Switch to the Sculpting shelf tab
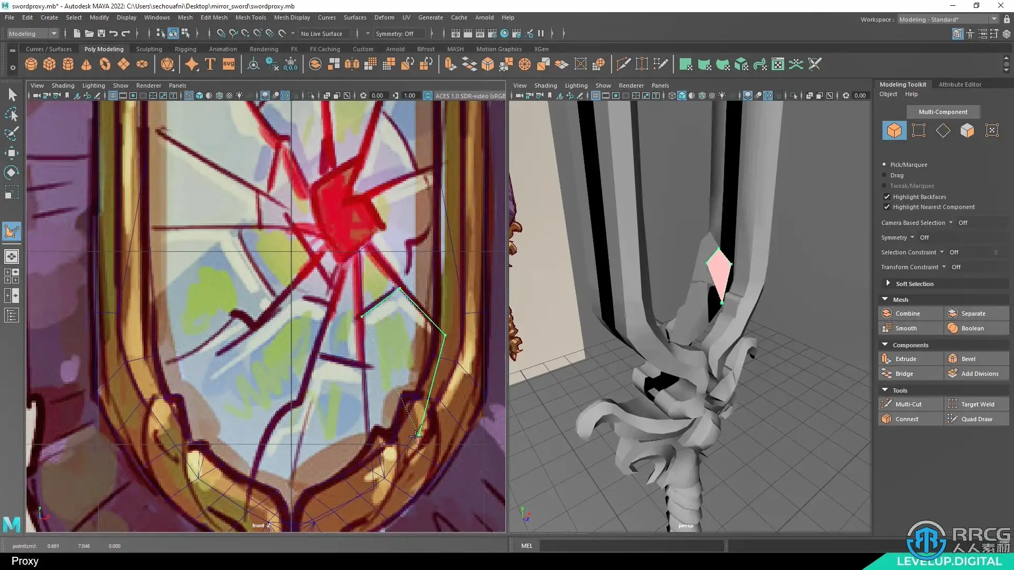The height and width of the screenshot is (570, 1014). [149, 49]
